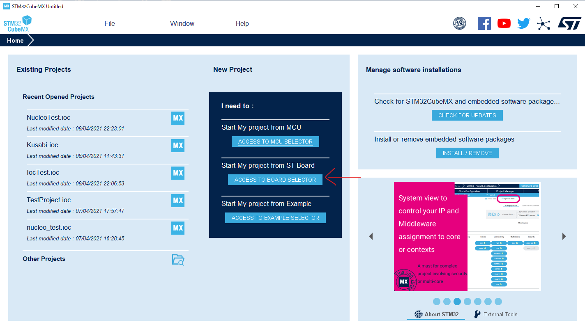Viewport: 585px width, 329px height.
Task: Click the System view tip slide image
Action: 468,236
